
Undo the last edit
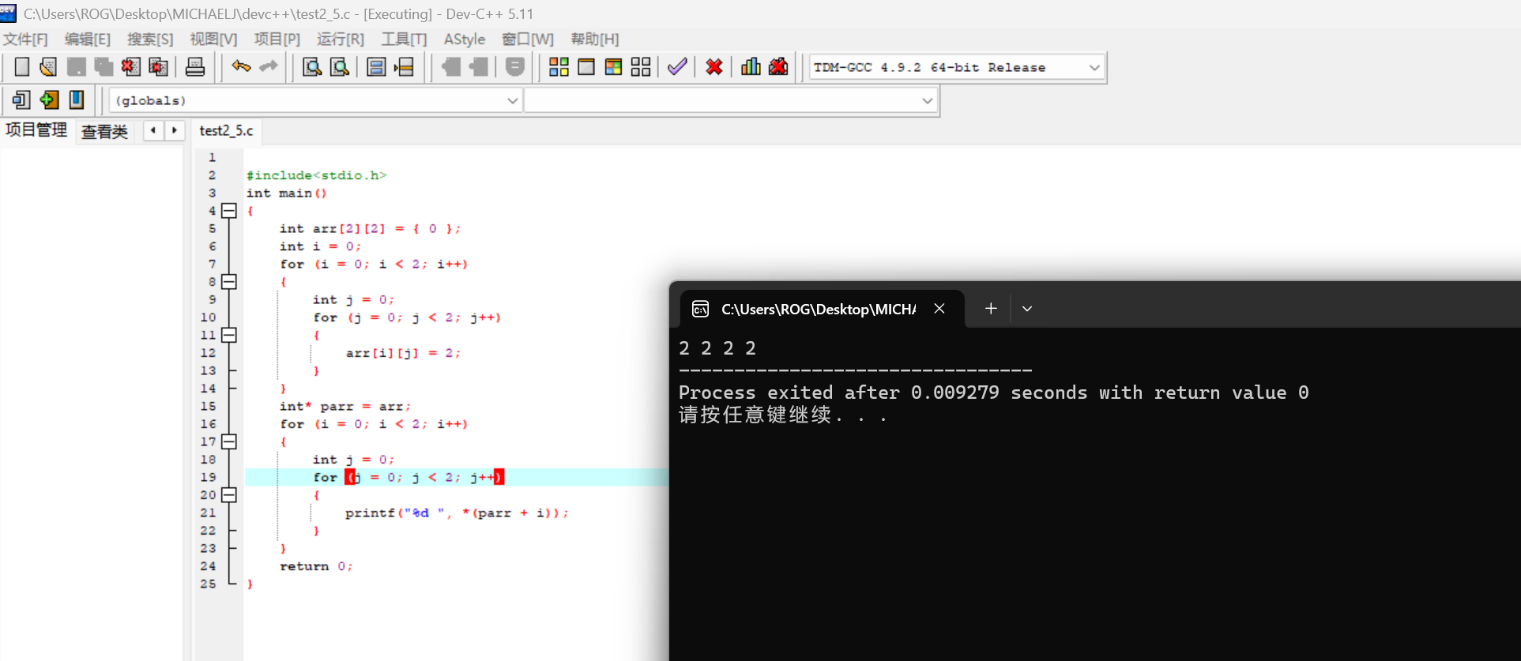tap(241, 67)
